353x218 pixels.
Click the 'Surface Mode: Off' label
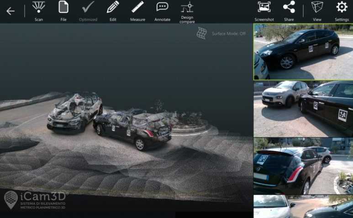pyautogui.click(x=228, y=33)
